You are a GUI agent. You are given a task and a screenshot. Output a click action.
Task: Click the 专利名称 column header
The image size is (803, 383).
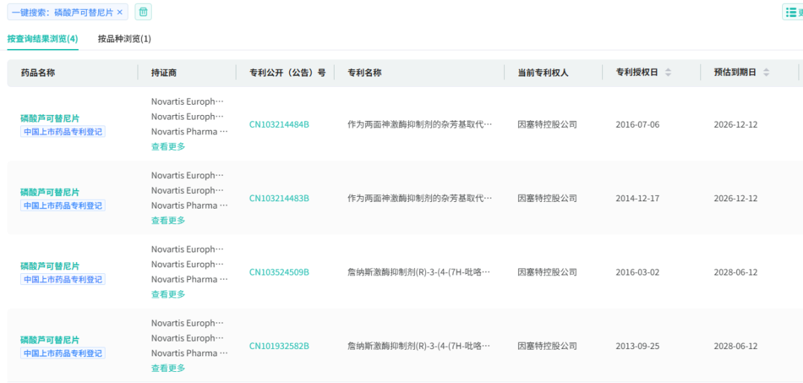pyautogui.click(x=364, y=73)
